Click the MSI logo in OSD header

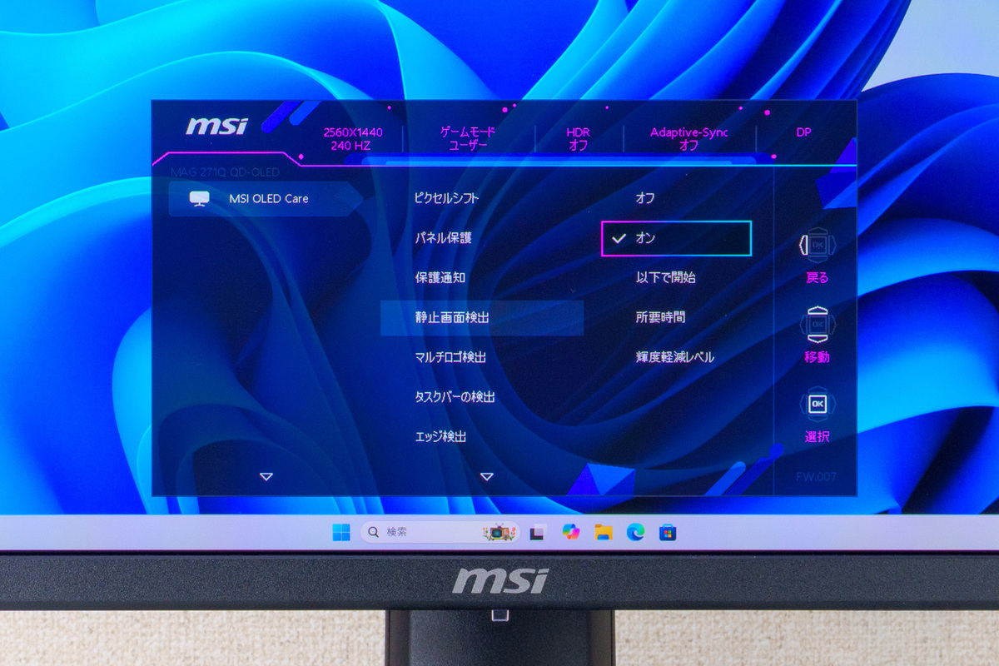[216, 127]
